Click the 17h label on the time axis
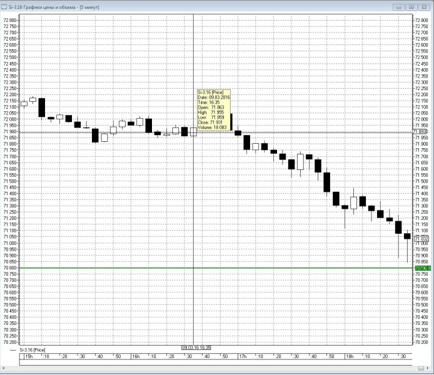Image resolution: width=434 pixels, height=375 pixels. coord(243,356)
